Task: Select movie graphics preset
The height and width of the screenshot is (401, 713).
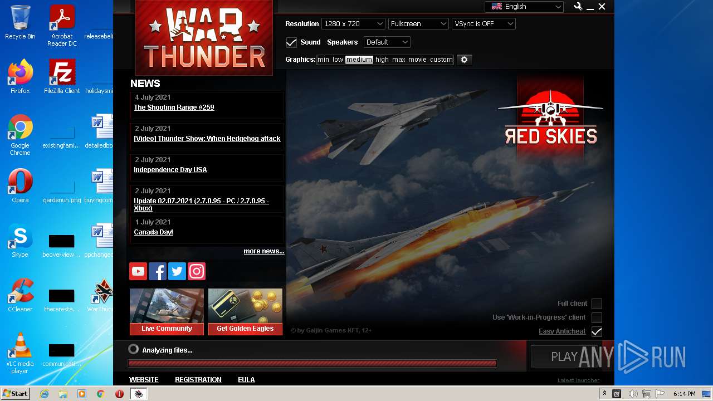Action: point(417,60)
